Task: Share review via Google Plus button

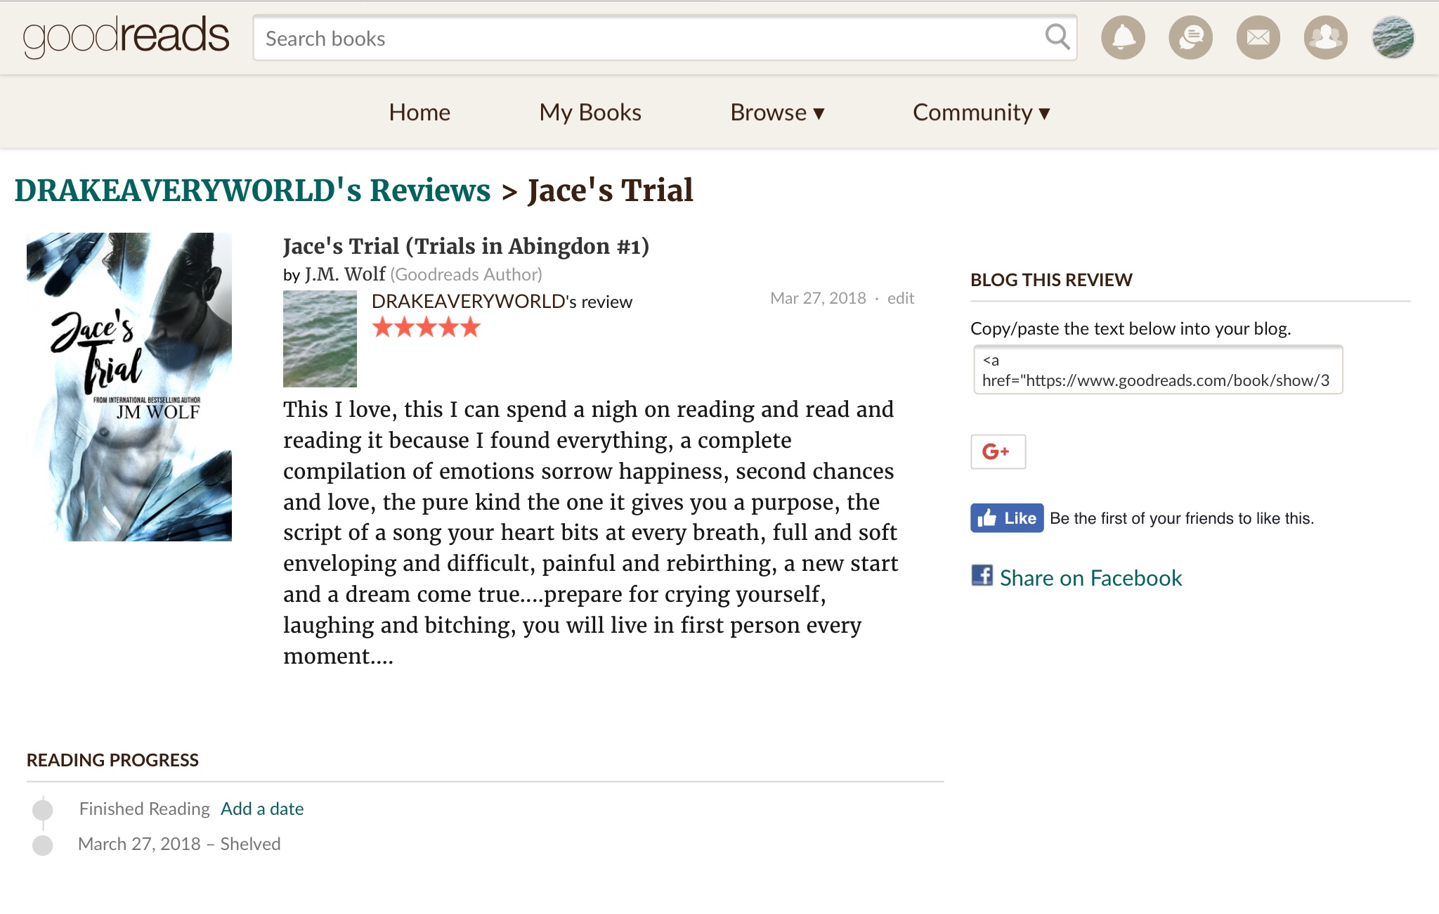Action: (998, 451)
